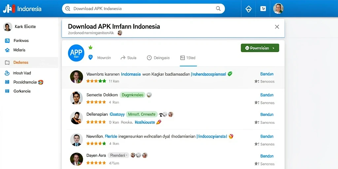
Task: Open the profile avatar in header
Action: (278, 9)
